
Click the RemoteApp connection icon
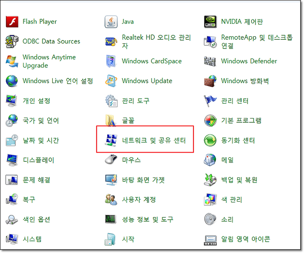click(210, 42)
